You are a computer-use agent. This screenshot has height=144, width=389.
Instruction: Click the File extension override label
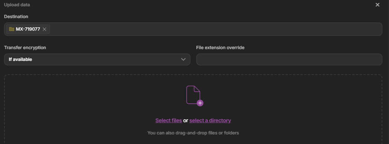220,48
